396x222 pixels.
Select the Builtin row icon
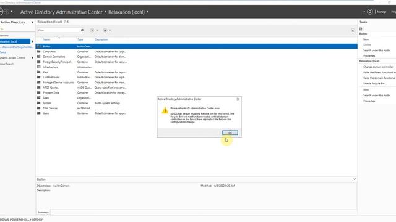coord(38,46)
